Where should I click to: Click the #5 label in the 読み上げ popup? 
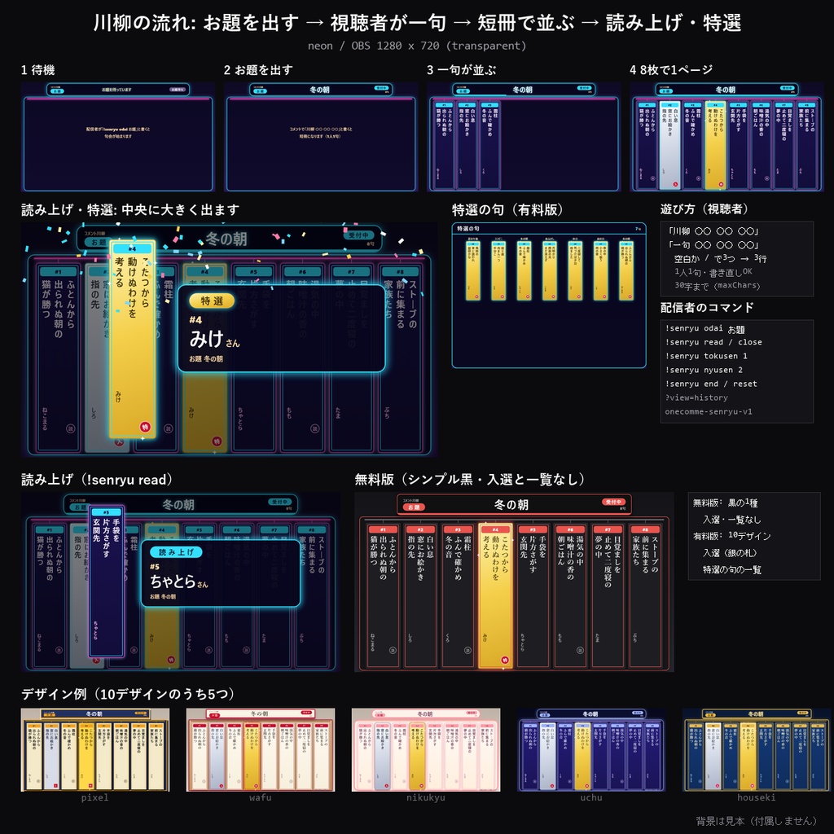click(154, 567)
